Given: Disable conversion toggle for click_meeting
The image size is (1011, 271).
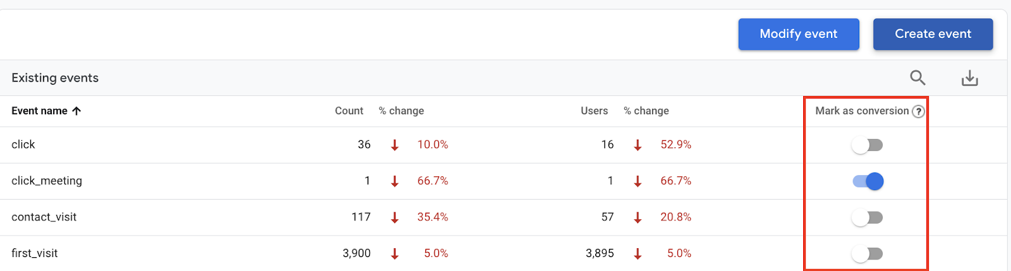Looking at the screenshot, I should (x=868, y=181).
